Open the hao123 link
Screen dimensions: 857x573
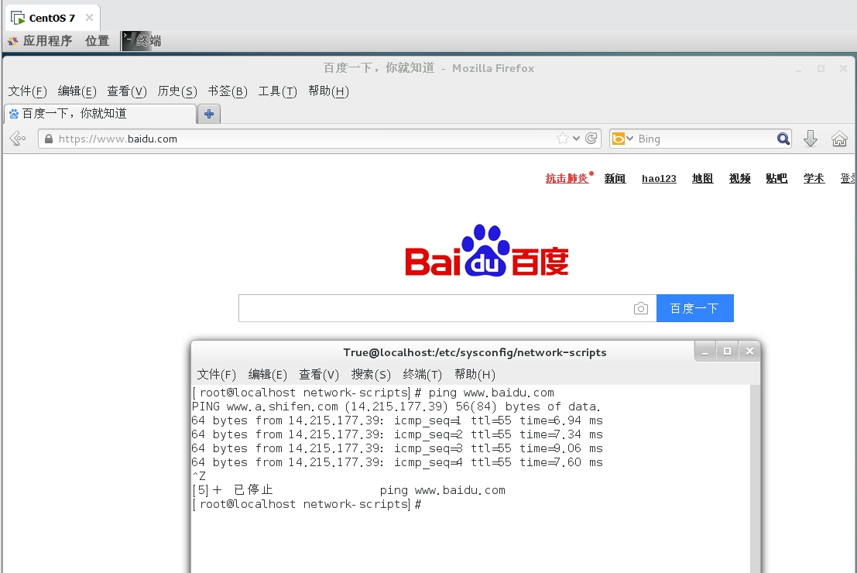pyautogui.click(x=659, y=178)
